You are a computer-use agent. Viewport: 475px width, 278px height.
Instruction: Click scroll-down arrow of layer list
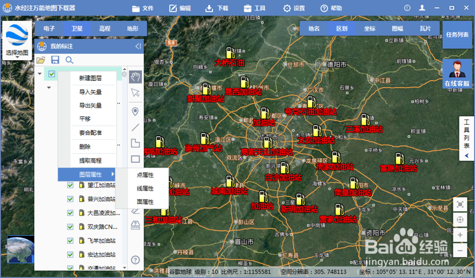click(124, 268)
